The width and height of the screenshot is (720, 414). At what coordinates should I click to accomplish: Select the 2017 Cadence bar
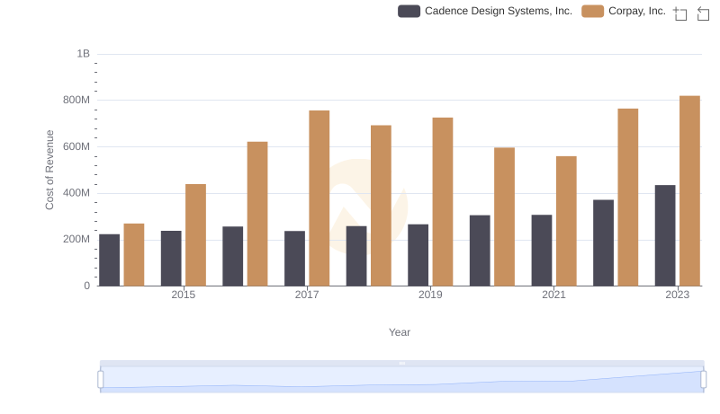coord(294,259)
